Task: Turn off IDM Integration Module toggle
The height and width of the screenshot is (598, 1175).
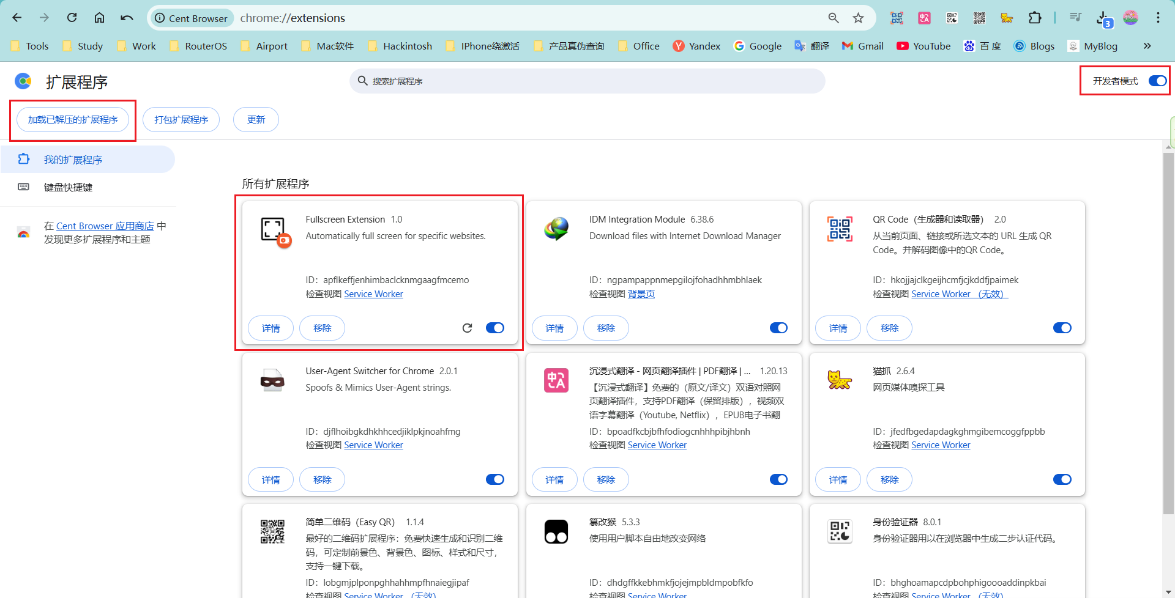Action: point(778,328)
